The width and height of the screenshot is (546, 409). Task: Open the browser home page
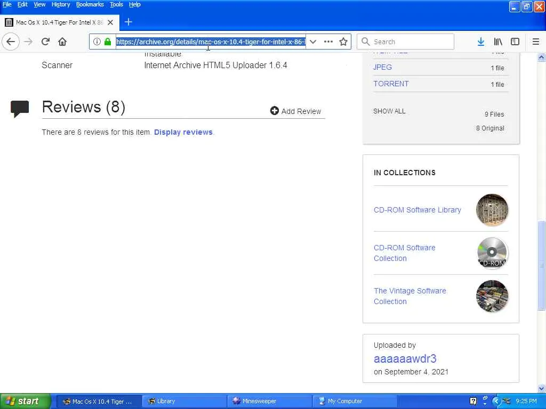[x=62, y=42]
